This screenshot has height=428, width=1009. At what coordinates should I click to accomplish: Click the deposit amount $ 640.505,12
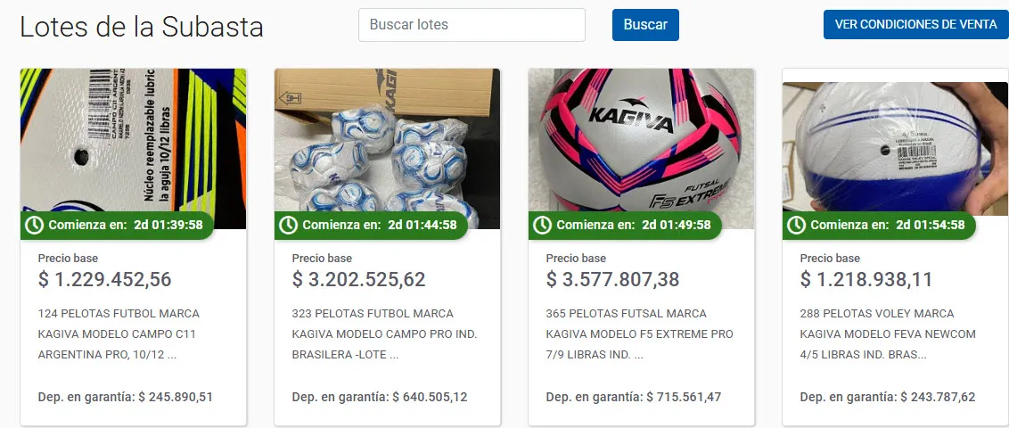pyautogui.click(x=430, y=397)
